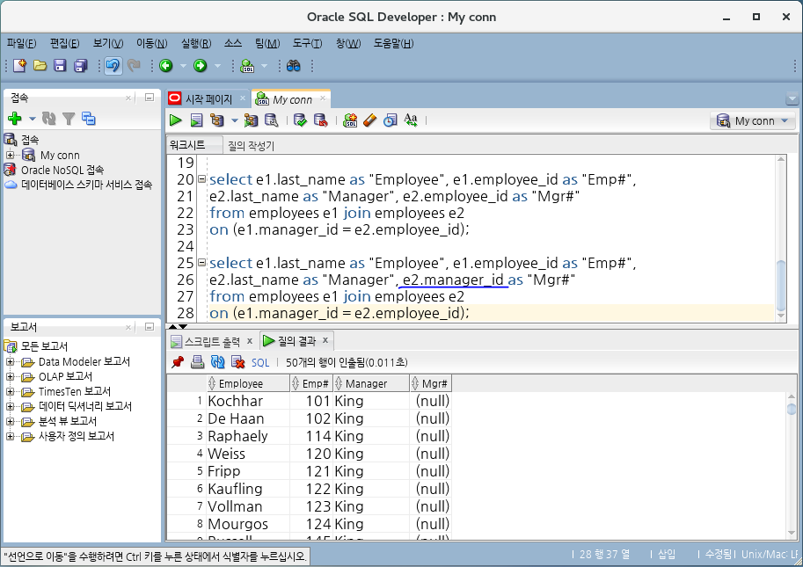This screenshot has width=803, height=567.
Task: Click the New file icon in main toolbar
Action: point(19,66)
